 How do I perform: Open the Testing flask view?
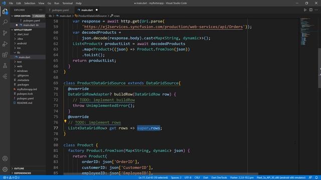click(5, 65)
